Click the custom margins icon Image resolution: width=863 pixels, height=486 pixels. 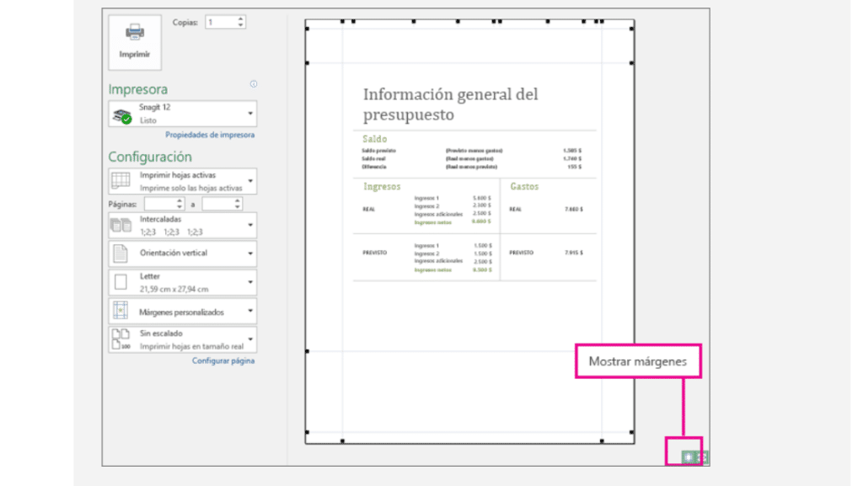pyautogui.click(x=121, y=311)
